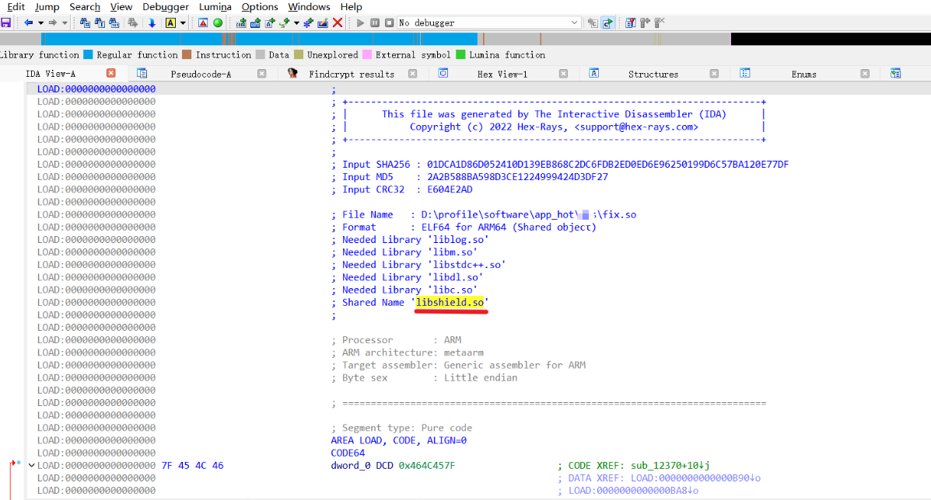Click the pause process button
Viewport: 931px width, 500px height.
coord(375,23)
